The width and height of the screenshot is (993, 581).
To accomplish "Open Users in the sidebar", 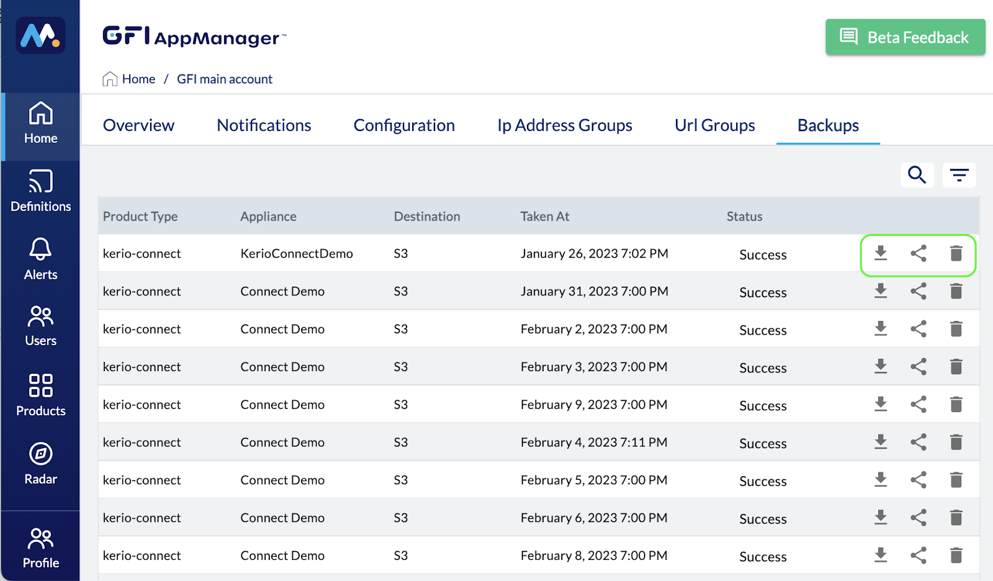I will click(x=40, y=326).
